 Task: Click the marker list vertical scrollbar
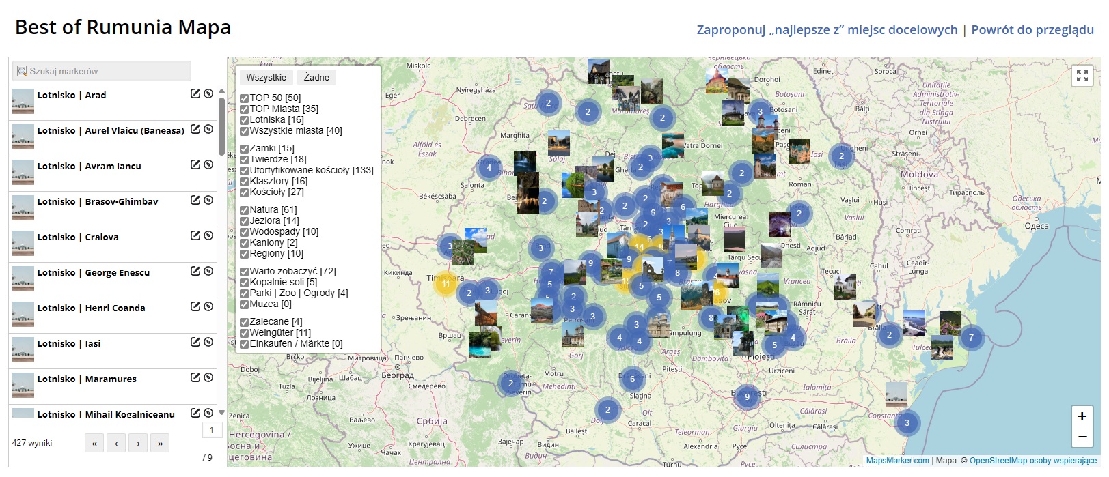pyautogui.click(x=221, y=127)
